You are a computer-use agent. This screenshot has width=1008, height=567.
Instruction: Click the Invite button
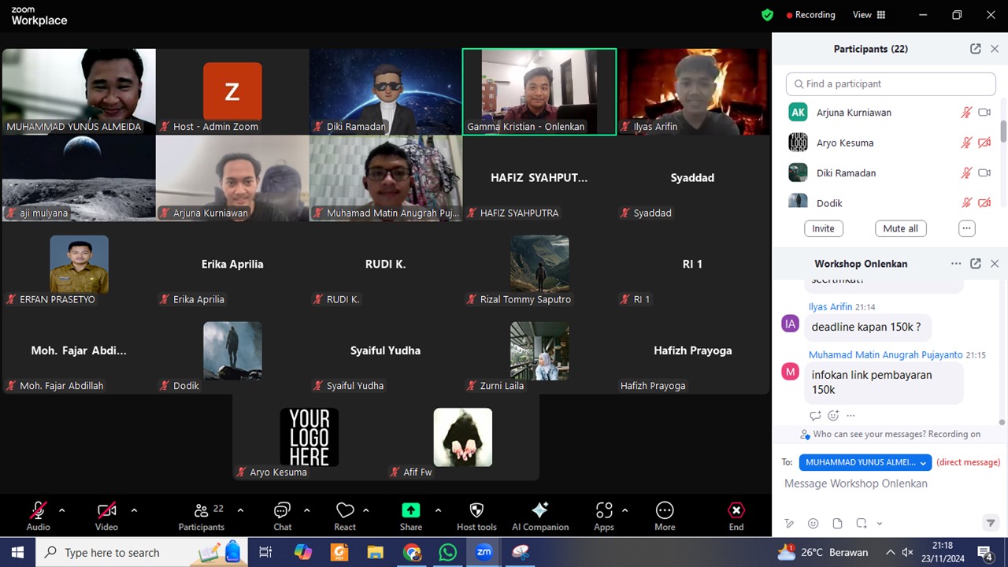click(823, 228)
